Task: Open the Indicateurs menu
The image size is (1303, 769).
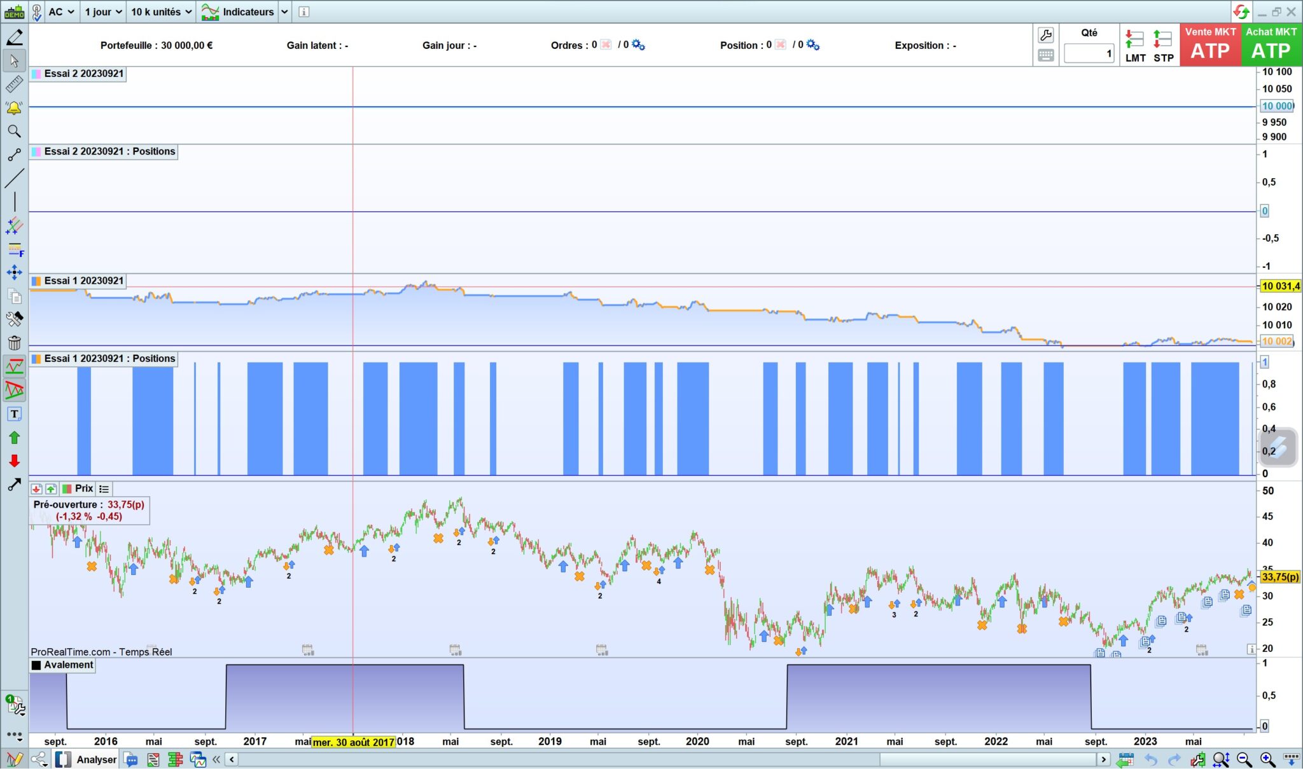Action: tap(239, 11)
